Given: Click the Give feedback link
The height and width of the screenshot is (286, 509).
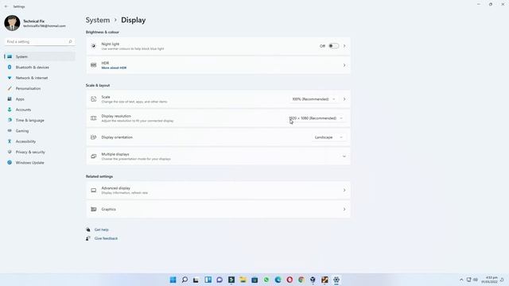Looking at the screenshot, I should coord(106,238).
